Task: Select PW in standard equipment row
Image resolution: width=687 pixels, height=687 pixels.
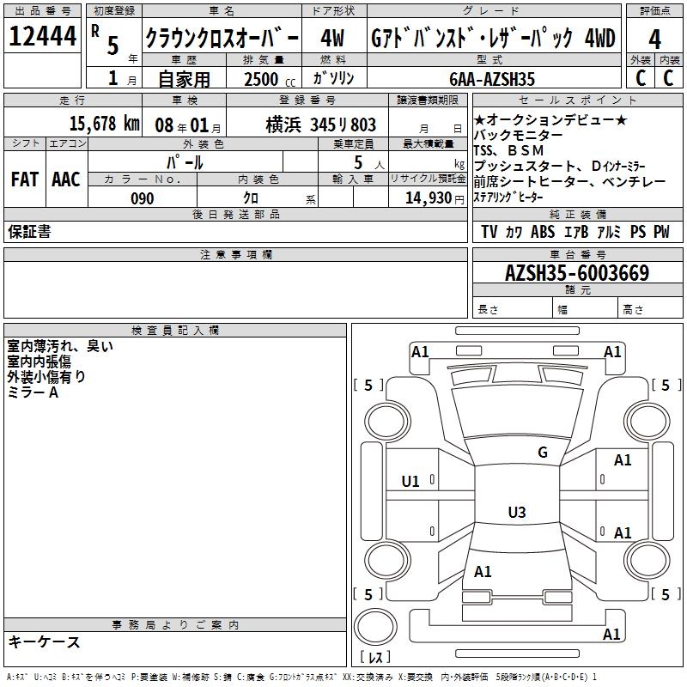Action: point(661,232)
